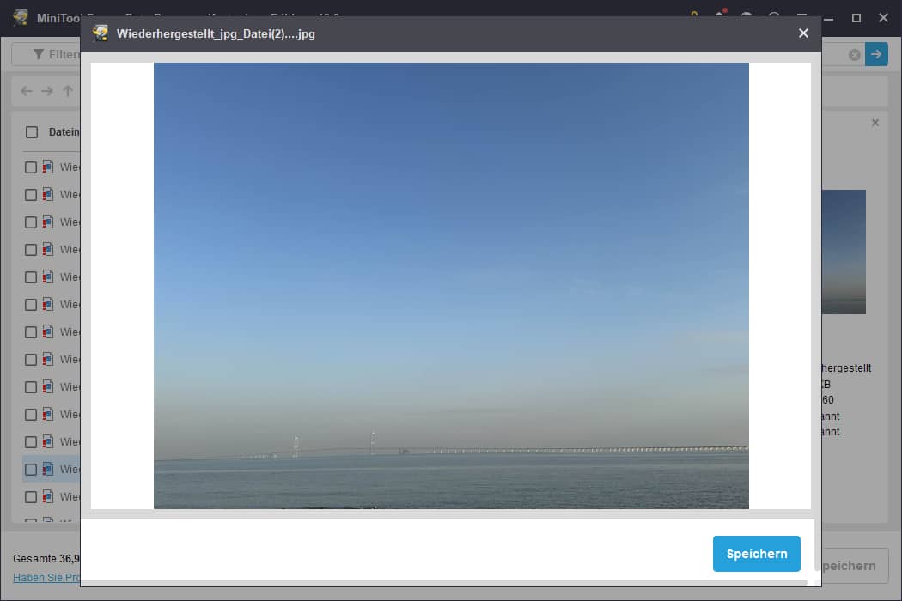Click the Datein column header
The width and height of the screenshot is (902, 601).
pyautogui.click(x=64, y=132)
